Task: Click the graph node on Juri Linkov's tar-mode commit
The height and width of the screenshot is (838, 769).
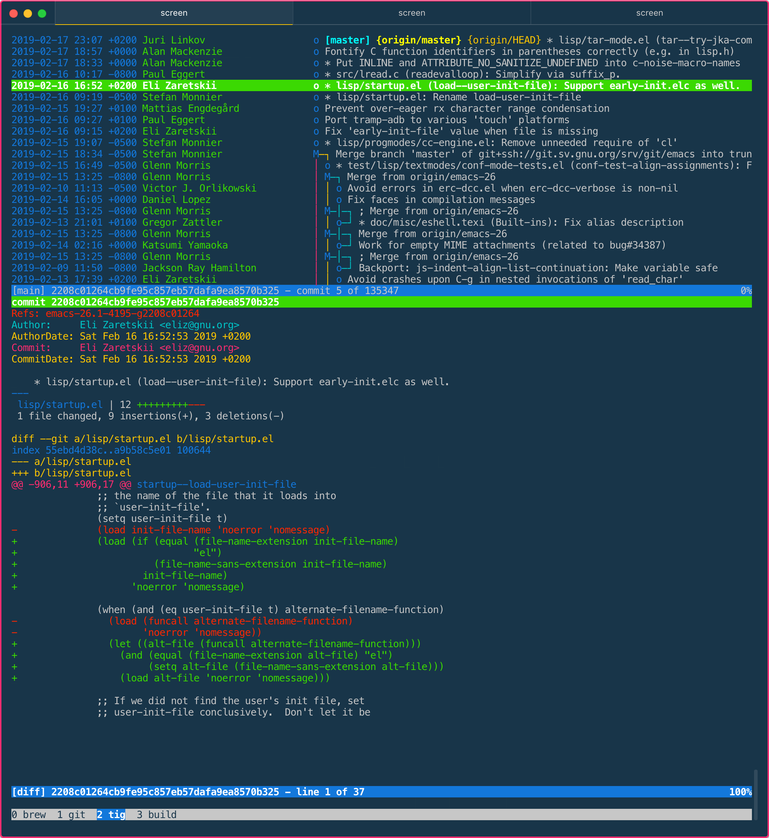Action: pos(317,40)
